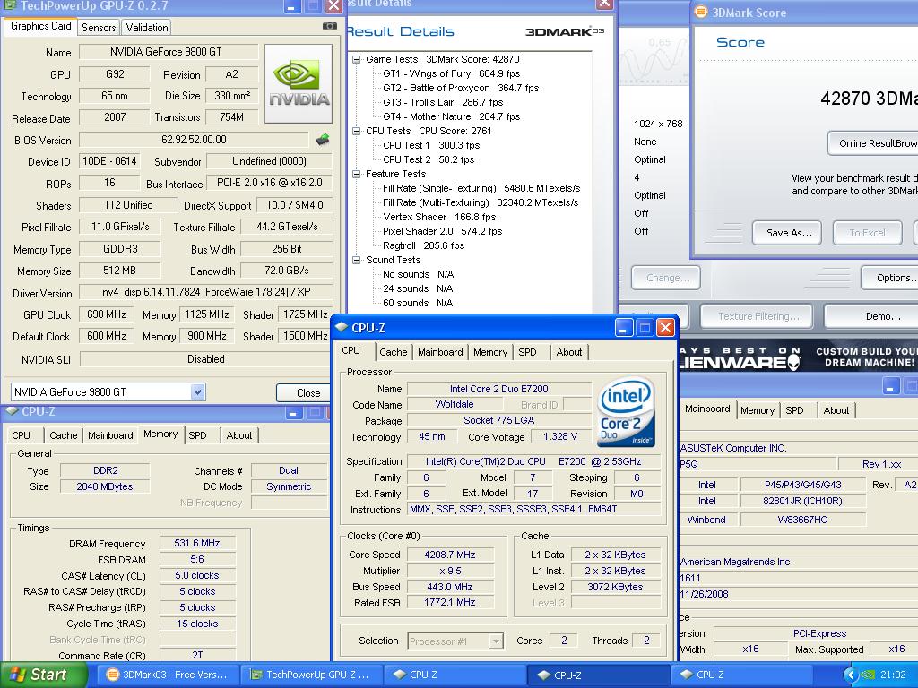
Task: Click the GPU Clock value 690 MHz
Action: pos(106,314)
